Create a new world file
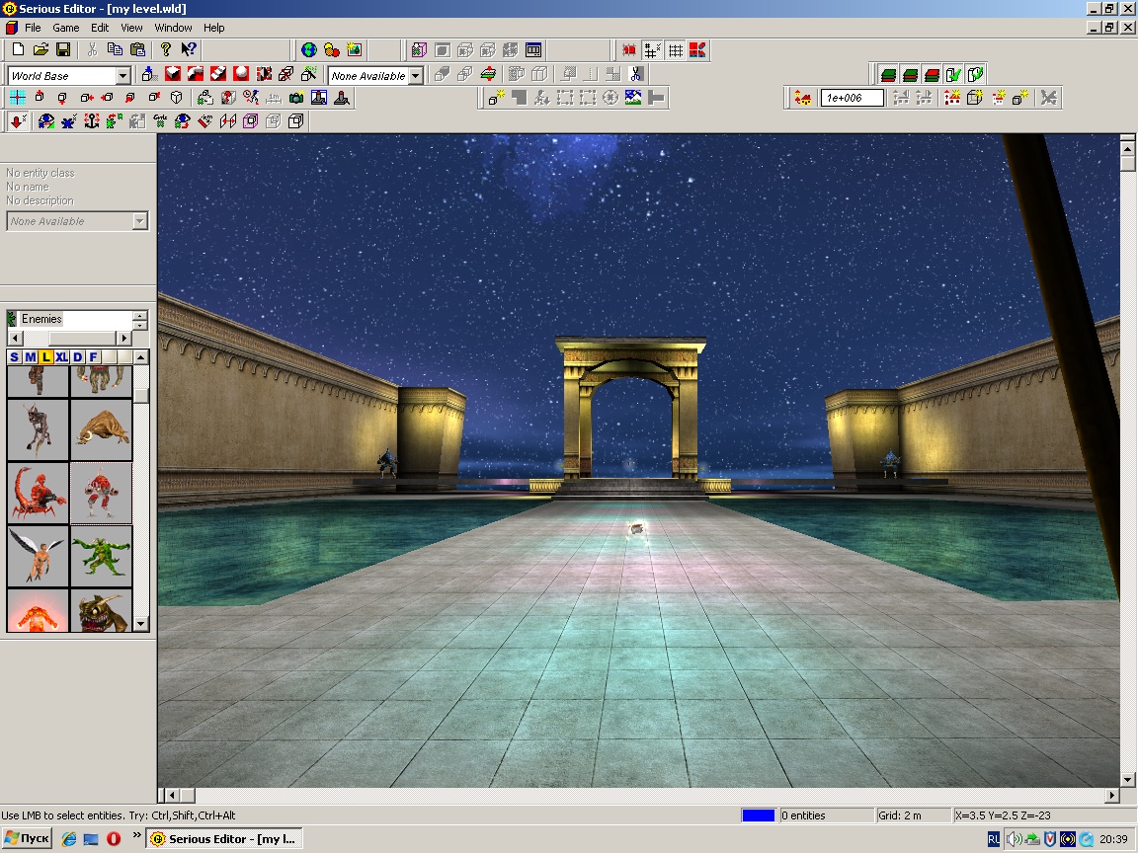1138x853 pixels. click(x=18, y=49)
